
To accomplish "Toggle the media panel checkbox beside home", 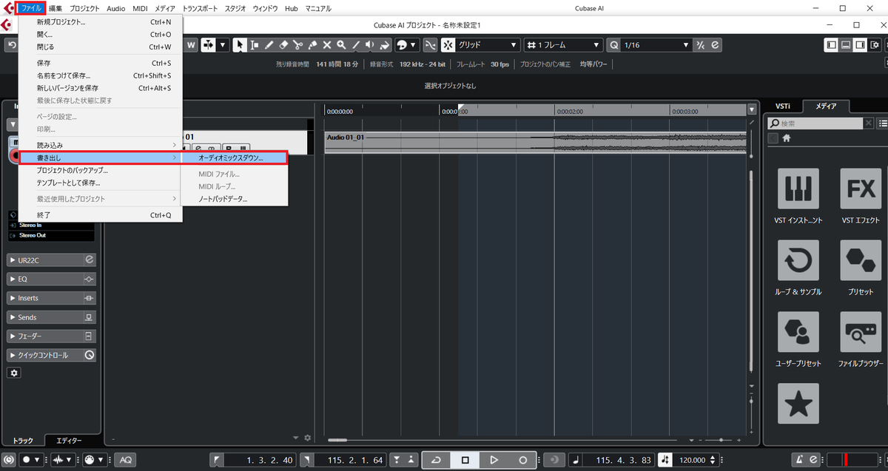I will (773, 138).
